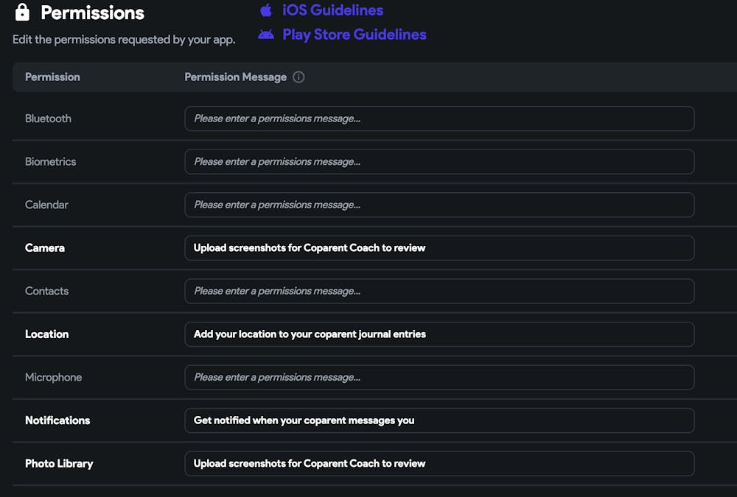This screenshot has height=497, width=737.
Task: Select the Camera permission label
Action: (45, 248)
